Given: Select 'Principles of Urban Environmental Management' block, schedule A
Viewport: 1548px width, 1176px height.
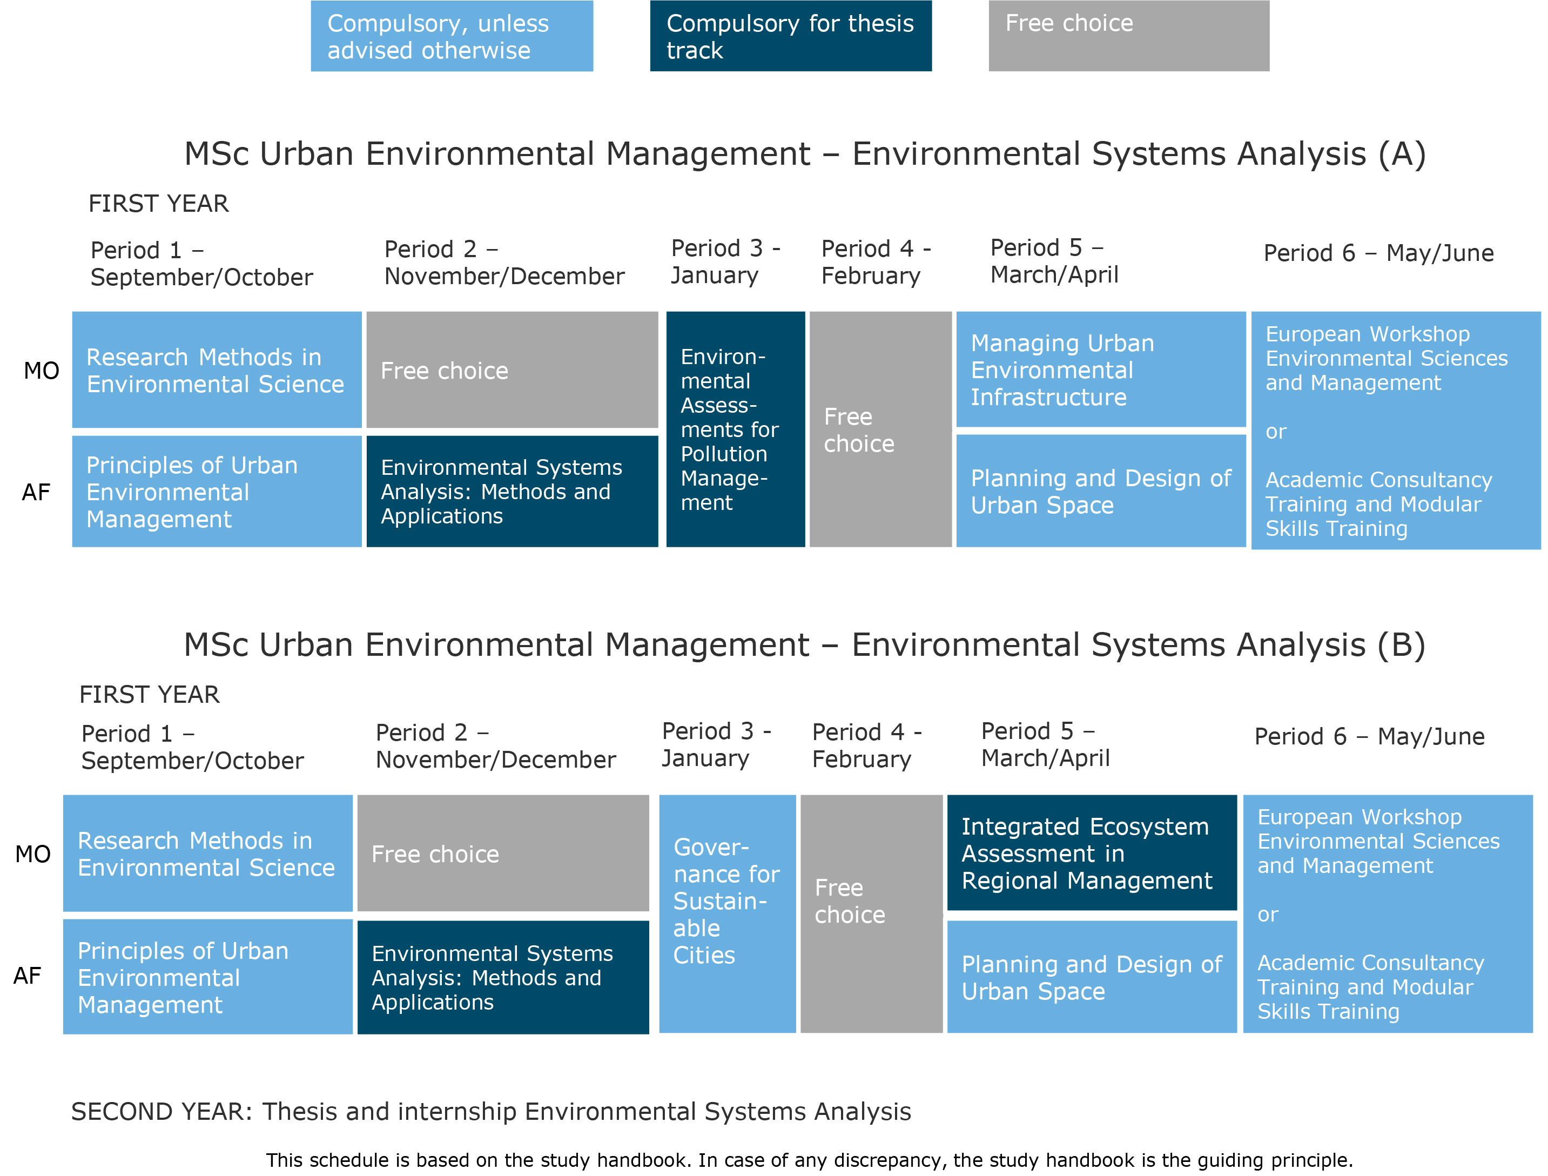Looking at the screenshot, I should [x=217, y=492].
